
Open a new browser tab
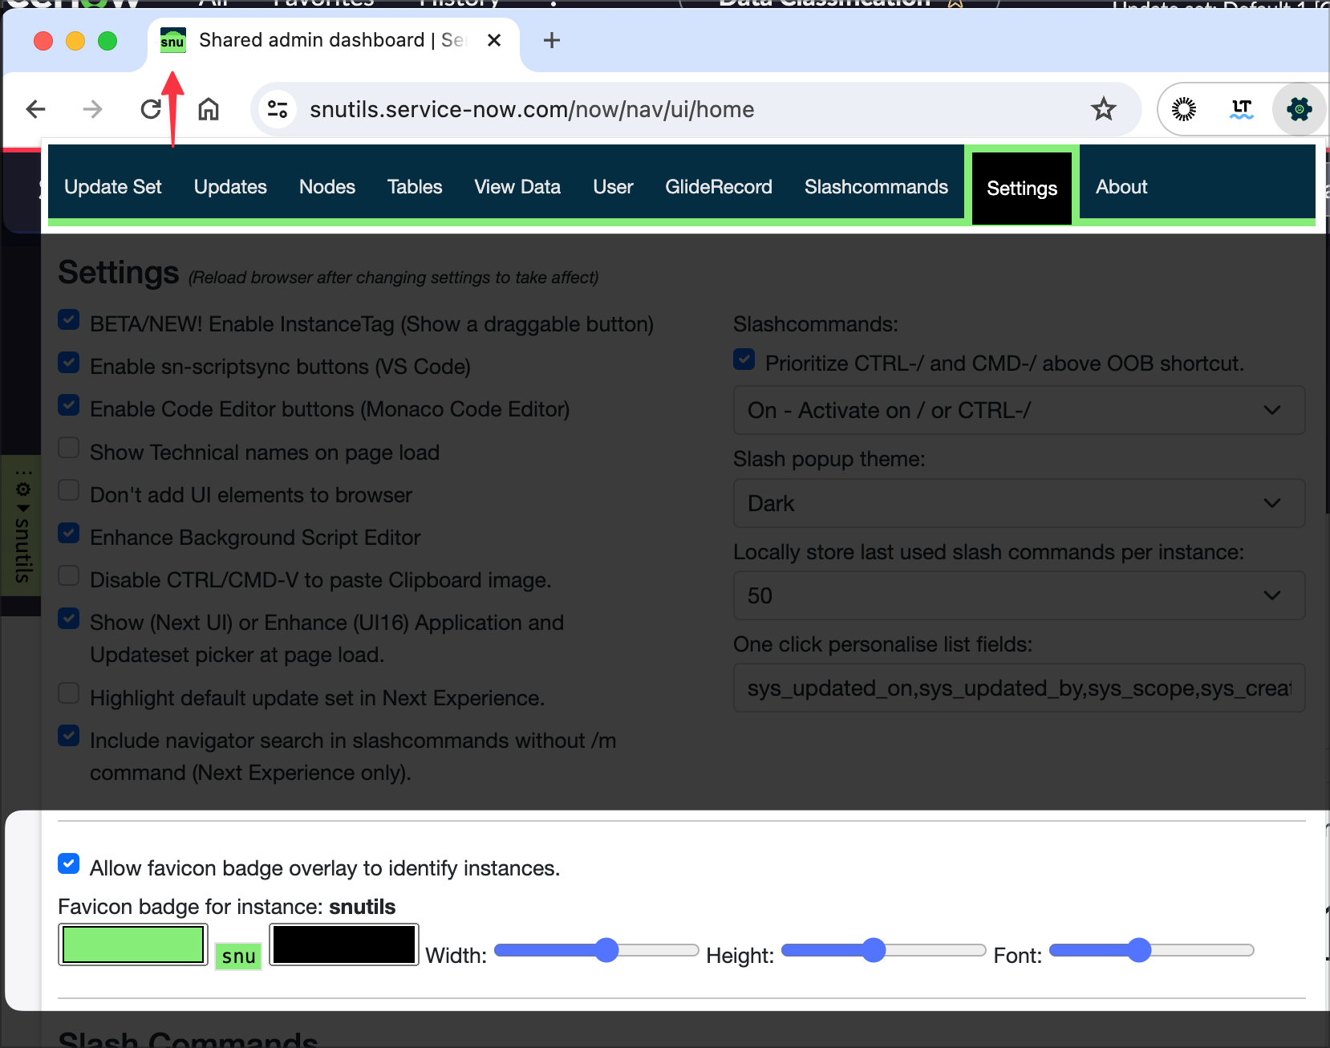tap(552, 40)
